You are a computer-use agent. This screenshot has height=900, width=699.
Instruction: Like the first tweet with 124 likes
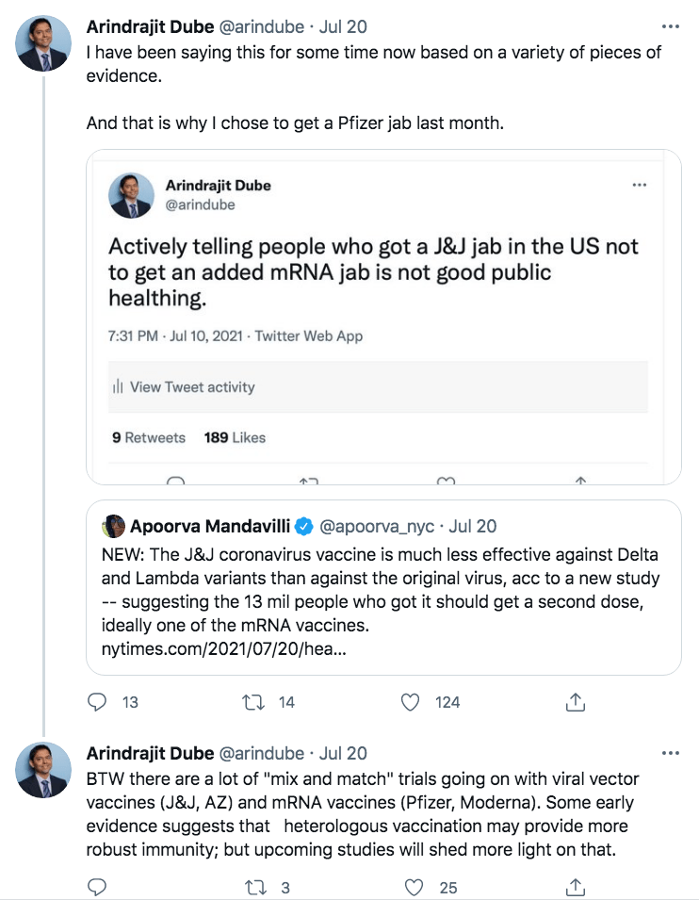pyautogui.click(x=410, y=702)
